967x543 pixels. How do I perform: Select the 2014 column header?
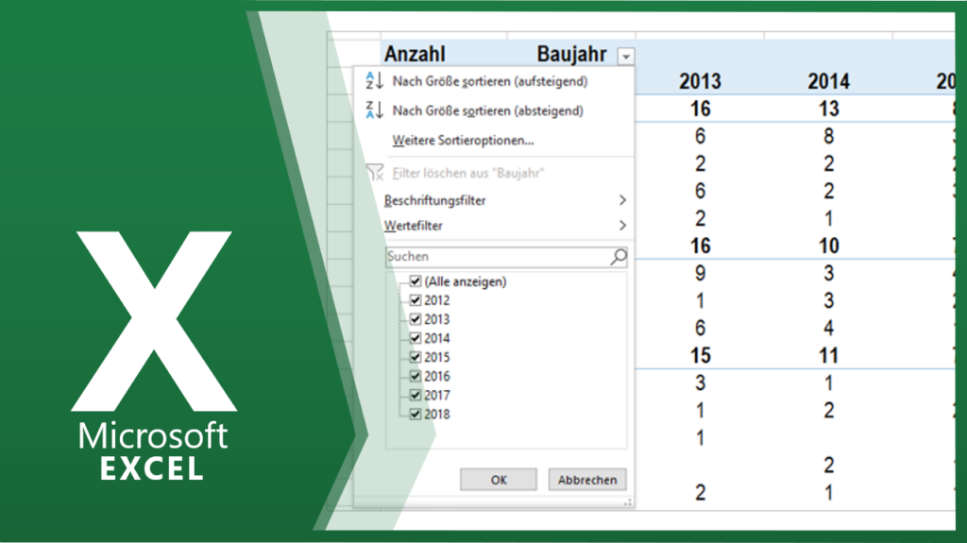coord(828,81)
